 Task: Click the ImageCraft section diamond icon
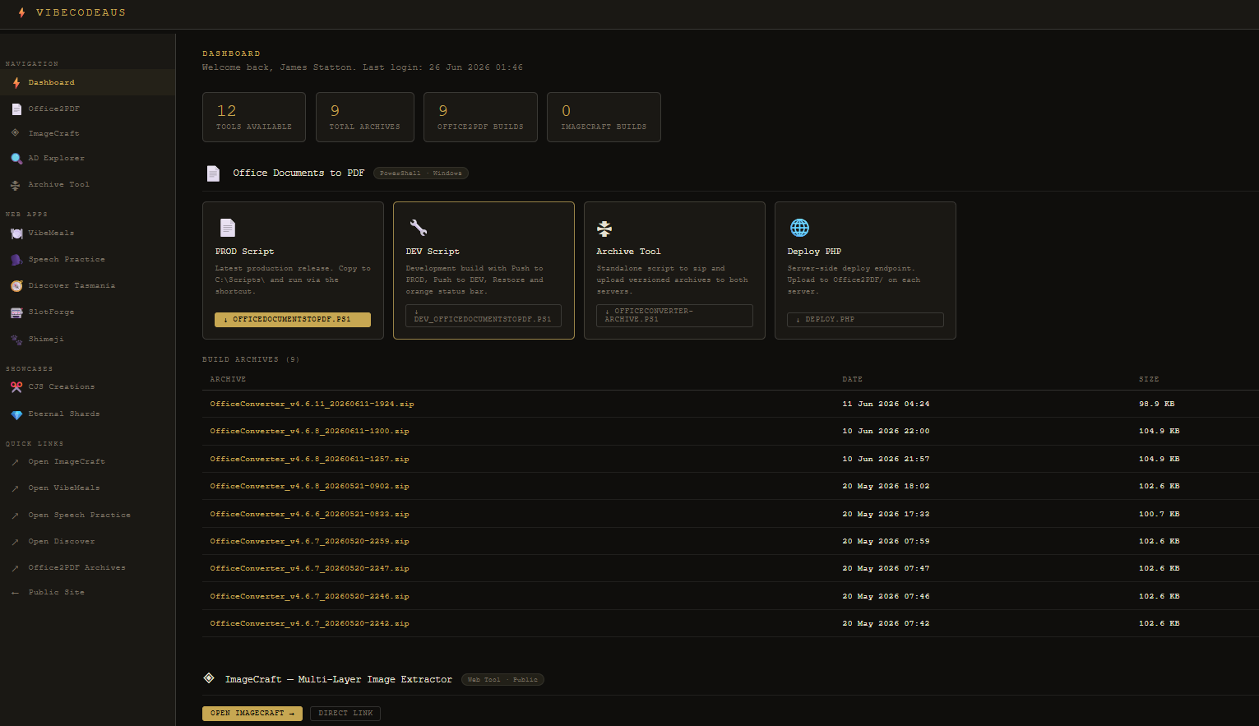click(209, 678)
